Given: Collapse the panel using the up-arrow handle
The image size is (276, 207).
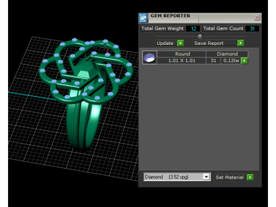Looking at the screenshot, I should pyautogui.click(x=200, y=36).
